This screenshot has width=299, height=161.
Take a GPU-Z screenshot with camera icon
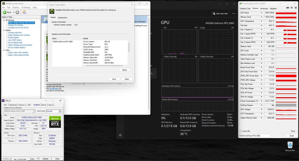(x=288, y=8)
